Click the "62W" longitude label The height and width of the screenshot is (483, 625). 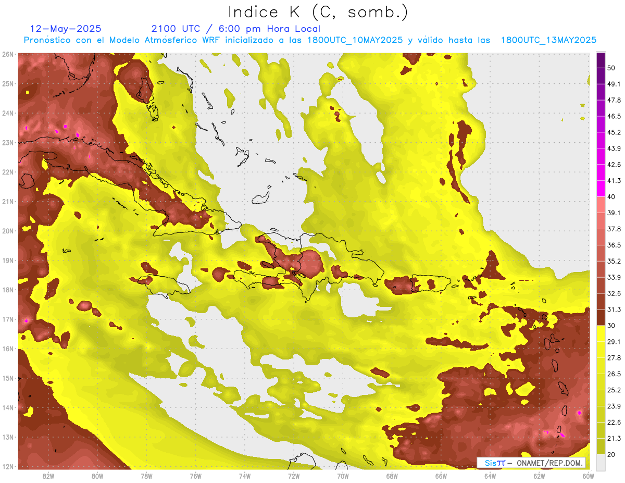pyautogui.click(x=539, y=475)
